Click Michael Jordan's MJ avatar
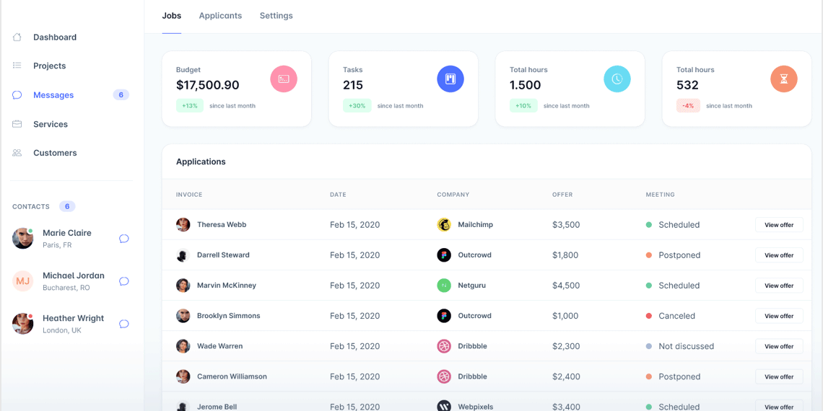This screenshot has width=823, height=411. click(23, 281)
